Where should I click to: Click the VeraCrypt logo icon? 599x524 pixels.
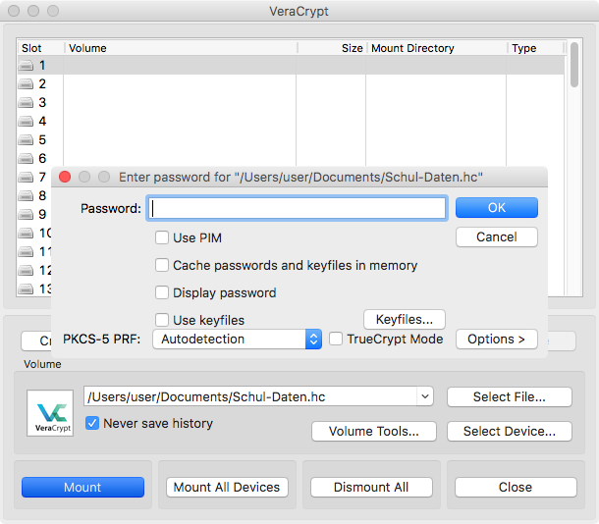pos(49,413)
